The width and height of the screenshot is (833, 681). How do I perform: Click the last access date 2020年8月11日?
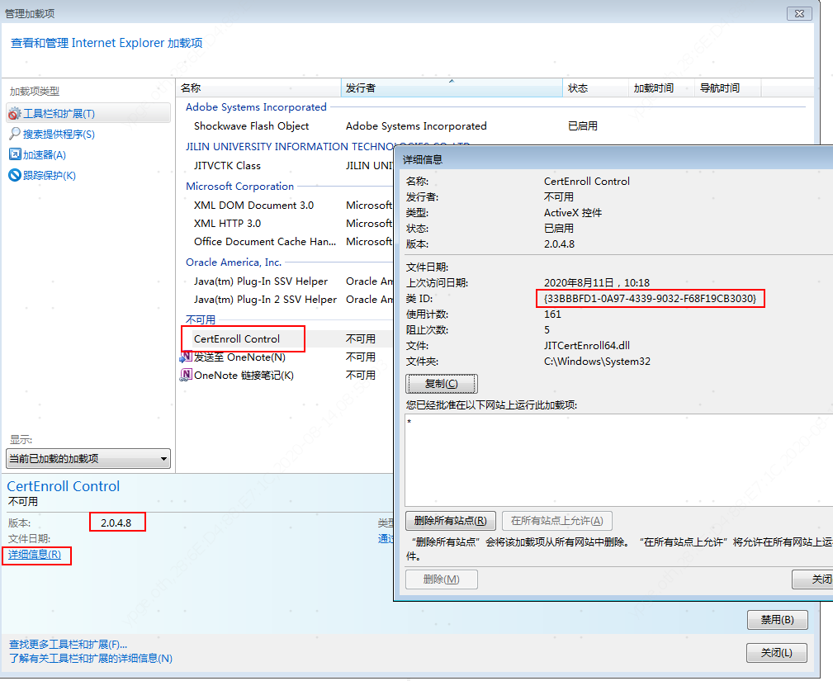coord(597,282)
